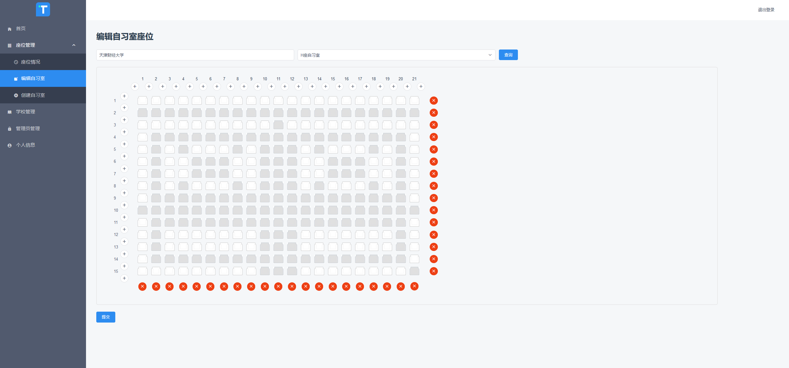Add a column before column 1
This screenshot has height=368, width=789.
135,87
